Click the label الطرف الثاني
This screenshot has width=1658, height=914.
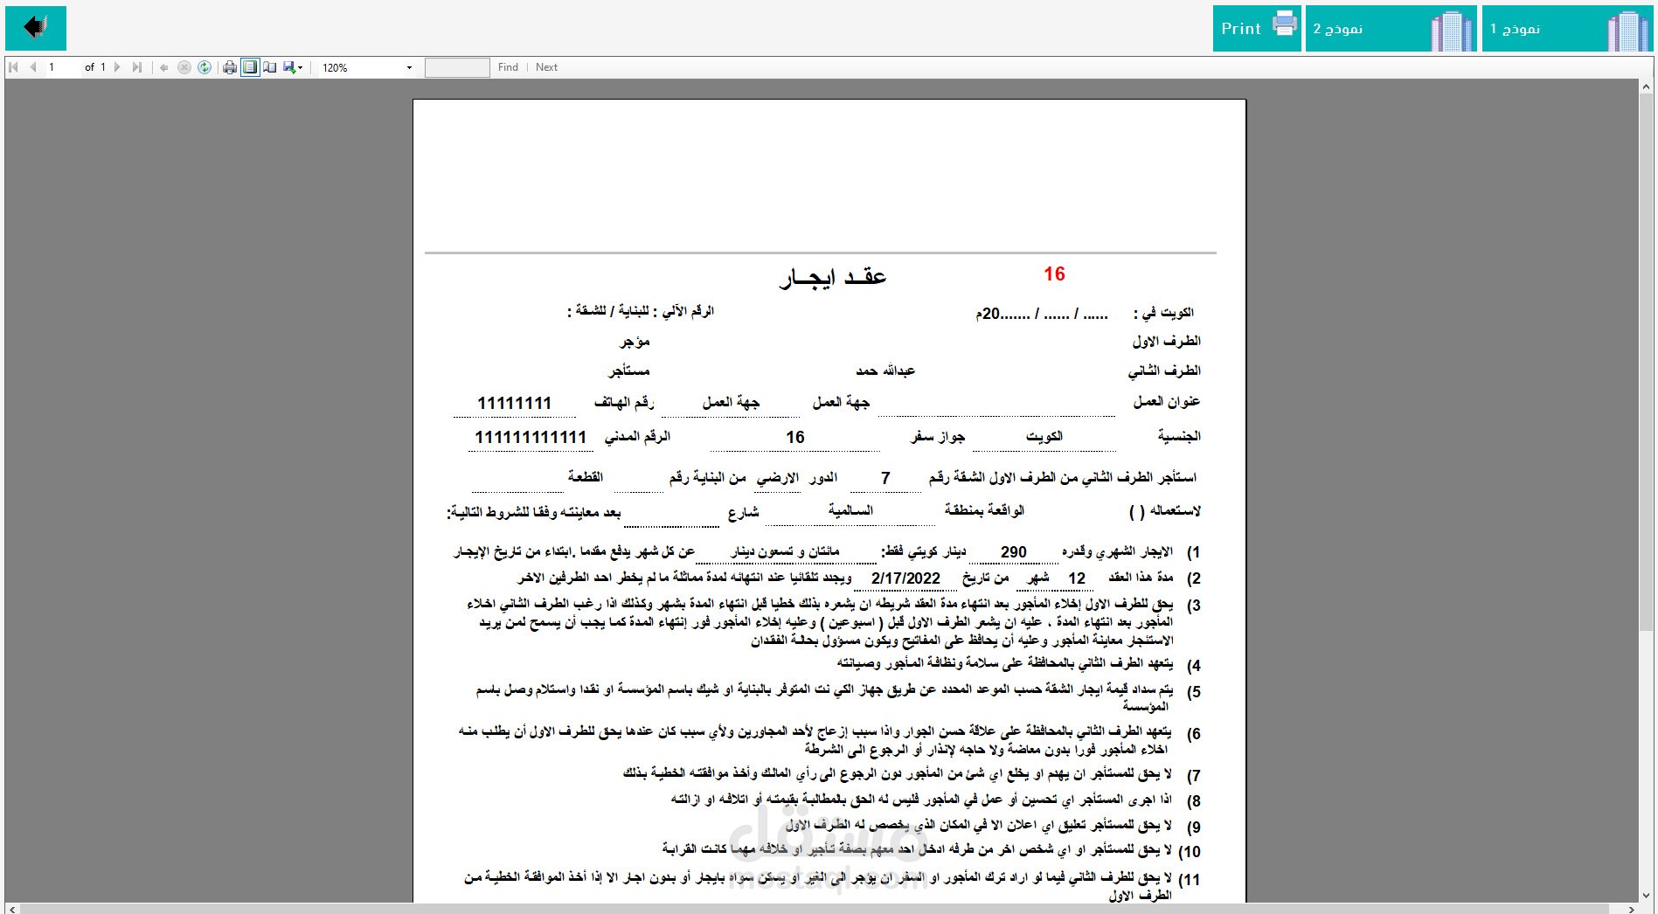point(1164,371)
